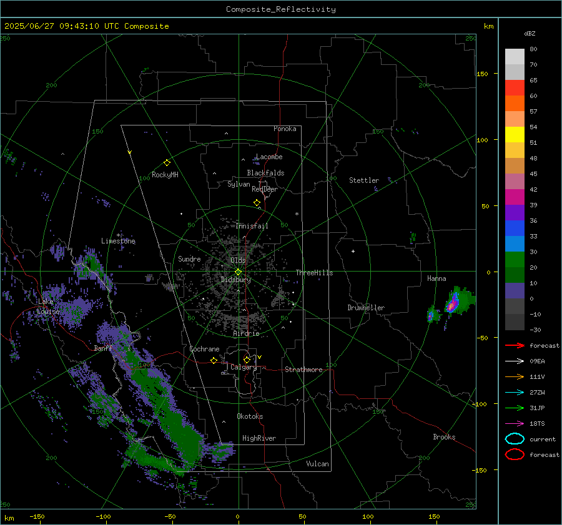Click the Composite_Reflectivity title
Image resolution: width=562 pixels, height=525 pixels.
[281, 9]
